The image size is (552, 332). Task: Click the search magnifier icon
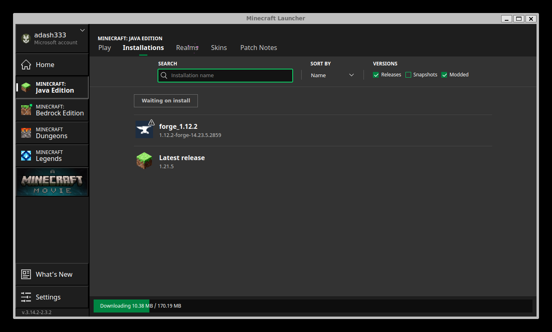tap(164, 75)
